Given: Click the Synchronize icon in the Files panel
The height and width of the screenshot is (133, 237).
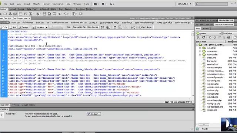Looking at the screenshot, I should pyautogui.click(x=229, y=37).
